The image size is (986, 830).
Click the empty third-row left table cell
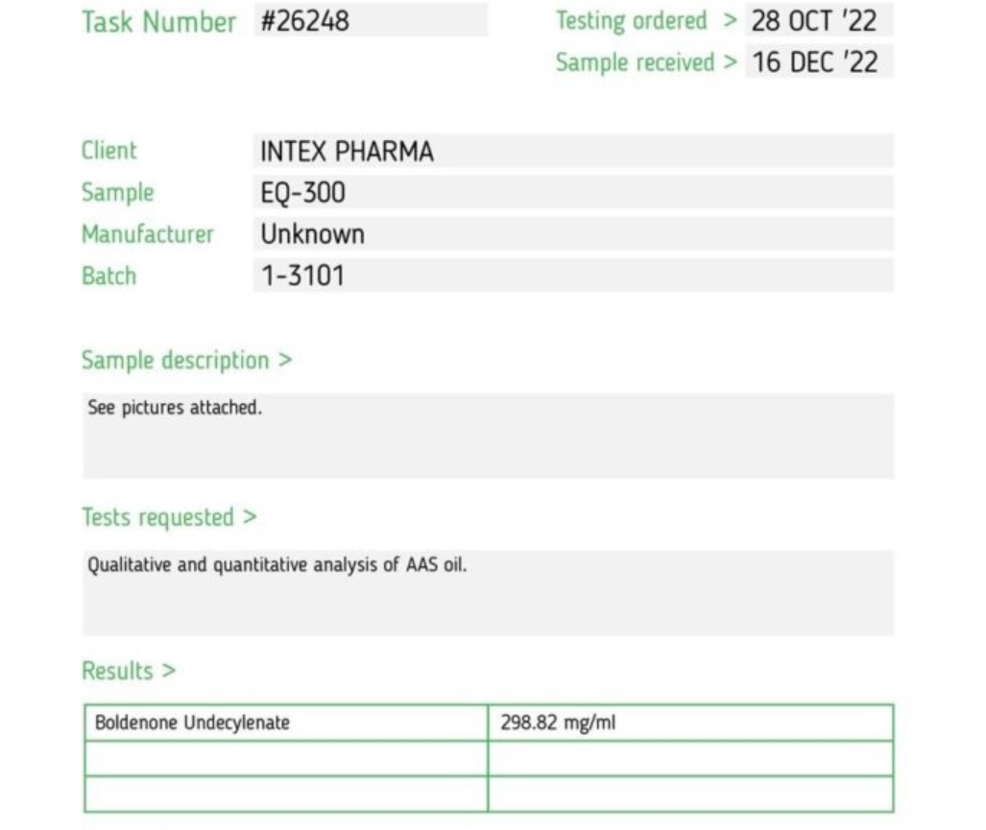[x=286, y=794]
